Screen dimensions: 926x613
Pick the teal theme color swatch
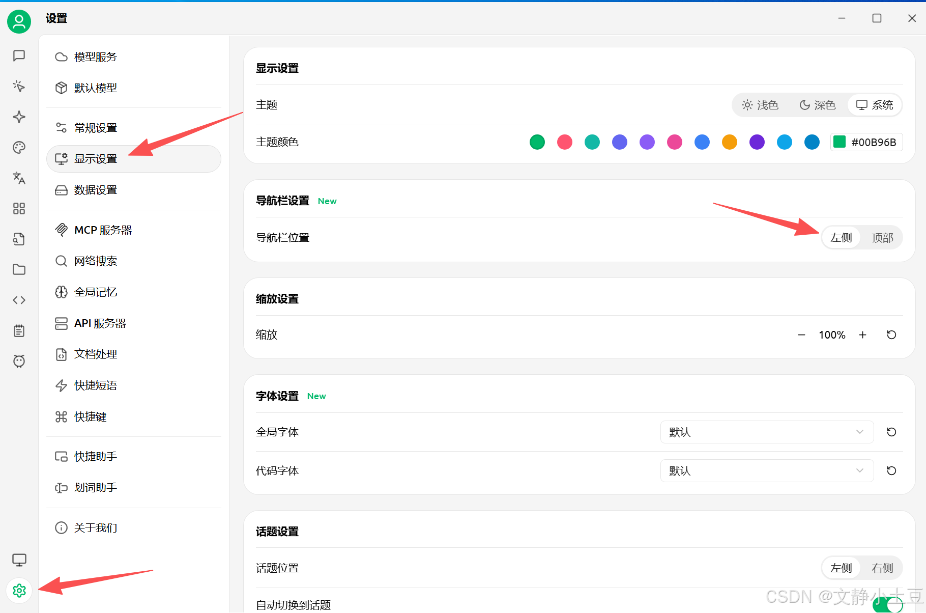tap(592, 142)
